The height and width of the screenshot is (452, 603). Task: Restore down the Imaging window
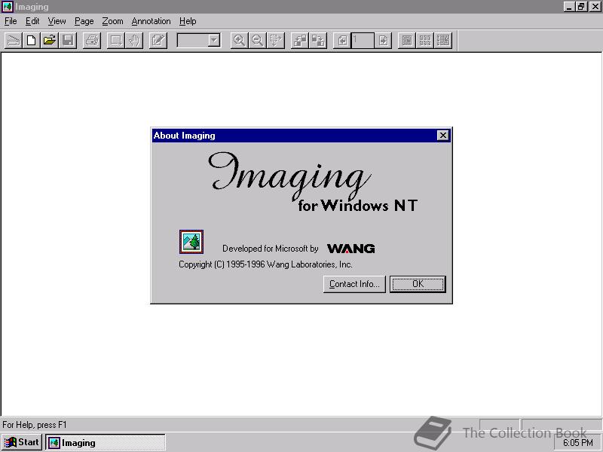point(581,7)
